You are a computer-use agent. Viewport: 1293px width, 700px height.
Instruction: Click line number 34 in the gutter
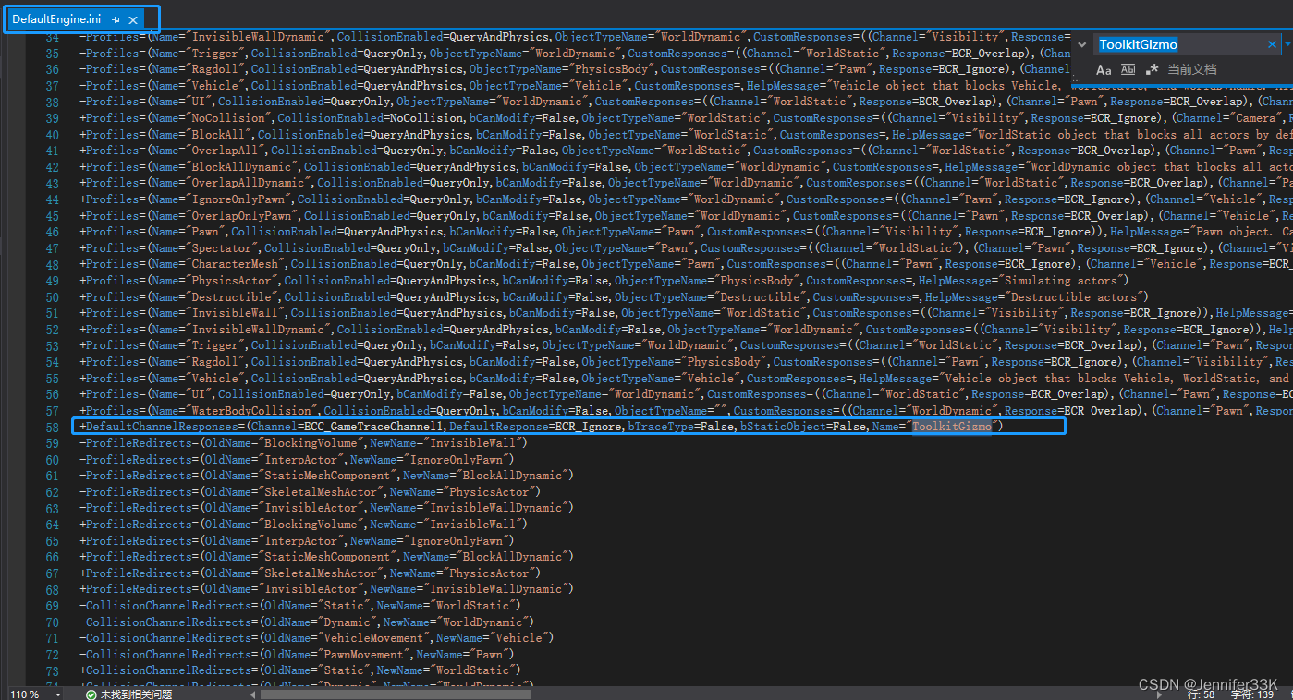(x=52, y=37)
